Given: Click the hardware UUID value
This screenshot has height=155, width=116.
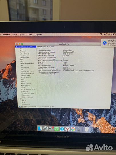Looking at the screenshot, I should (78, 71).
